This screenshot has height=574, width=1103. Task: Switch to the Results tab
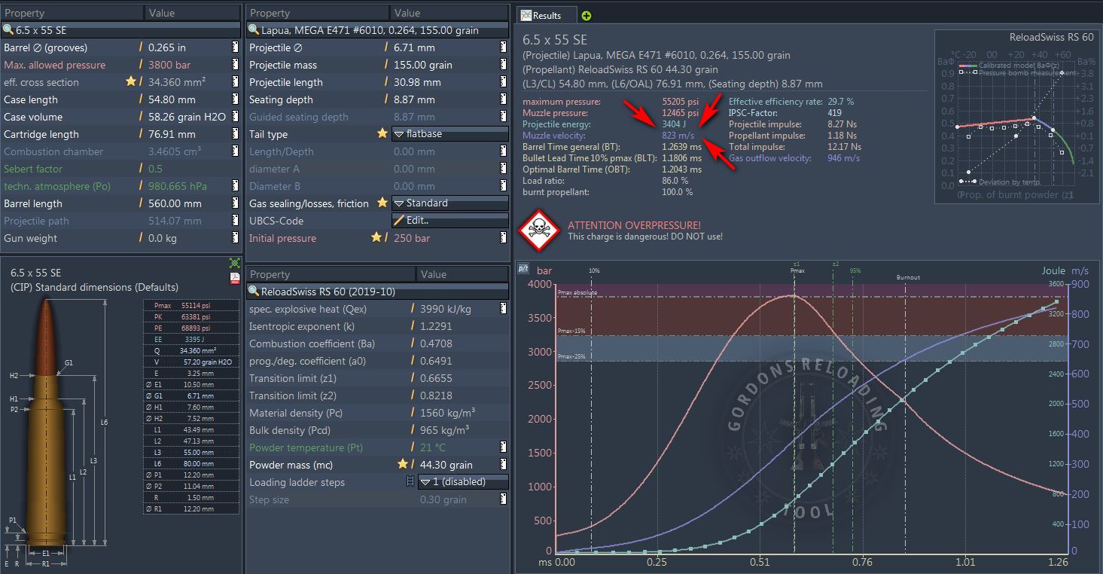[x=546, y=15]
